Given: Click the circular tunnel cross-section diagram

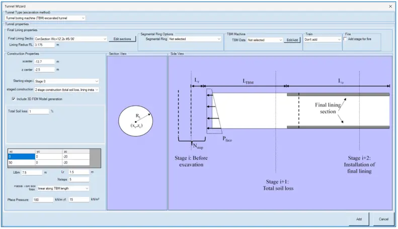Looking at the screenshot, I should pyautogui.click(x=135, y=121).
